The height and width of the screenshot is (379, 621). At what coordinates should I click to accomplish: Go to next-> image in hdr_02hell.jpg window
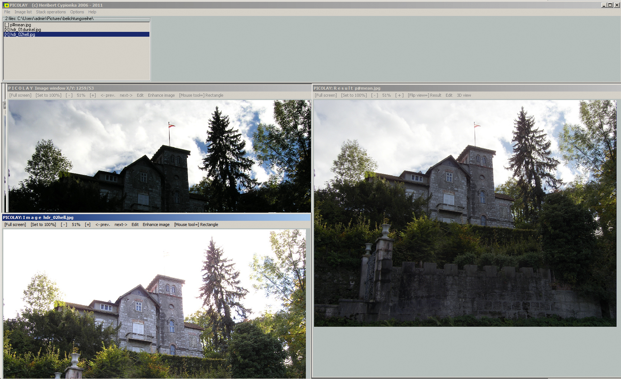pyautogui.click(x=121, y=225)
